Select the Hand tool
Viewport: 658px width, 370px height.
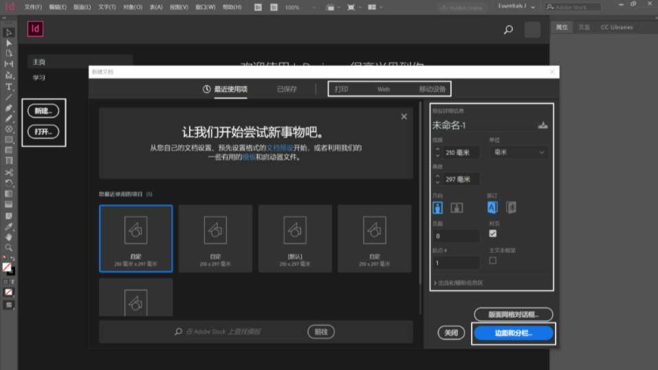click(x=9, y=237)
